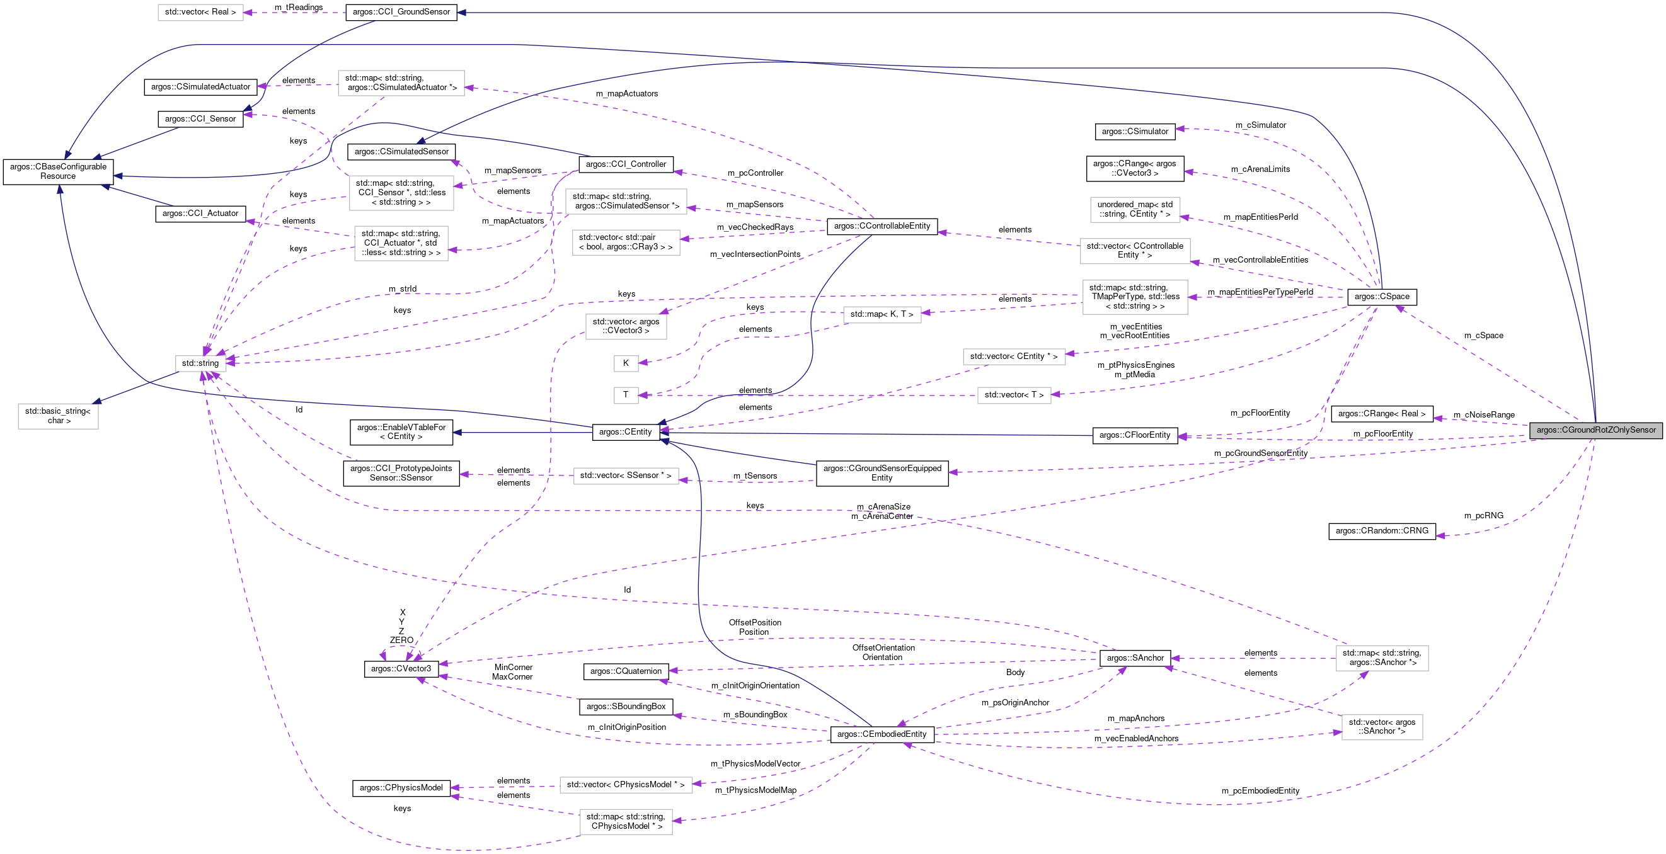Click the argos::CVector3 class node
The image size is (1666, 854).
point(401,669)
